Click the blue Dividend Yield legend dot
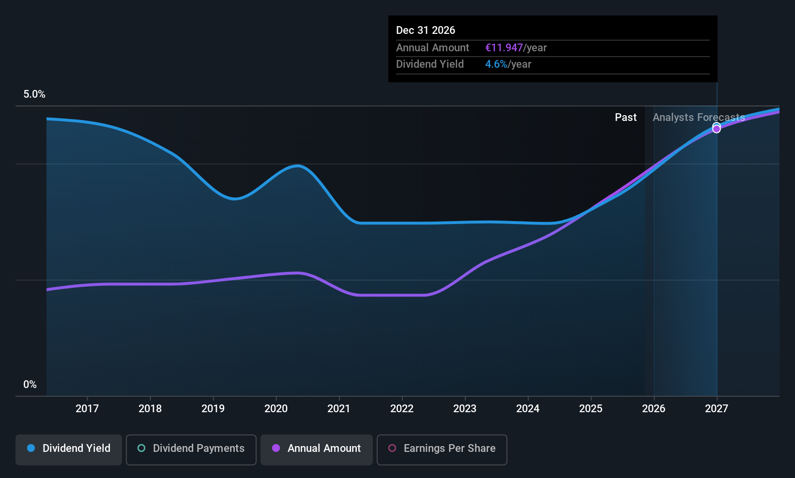This screenshot has height=478, width=795. pyautogui.click(x=31, y=448)
